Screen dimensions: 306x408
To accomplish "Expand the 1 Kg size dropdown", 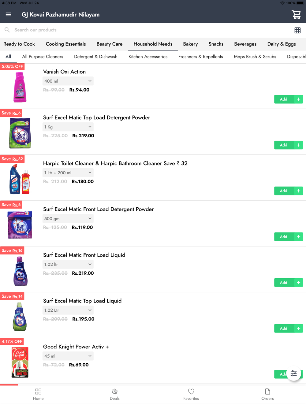I will pyautogui.click(x=68, y=127).
